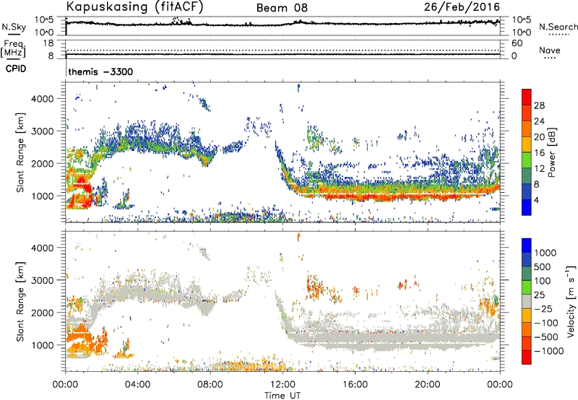The image size is (578, 400).
Task: Click the date '26/Feb/2016'
Action: pos(462,6)
